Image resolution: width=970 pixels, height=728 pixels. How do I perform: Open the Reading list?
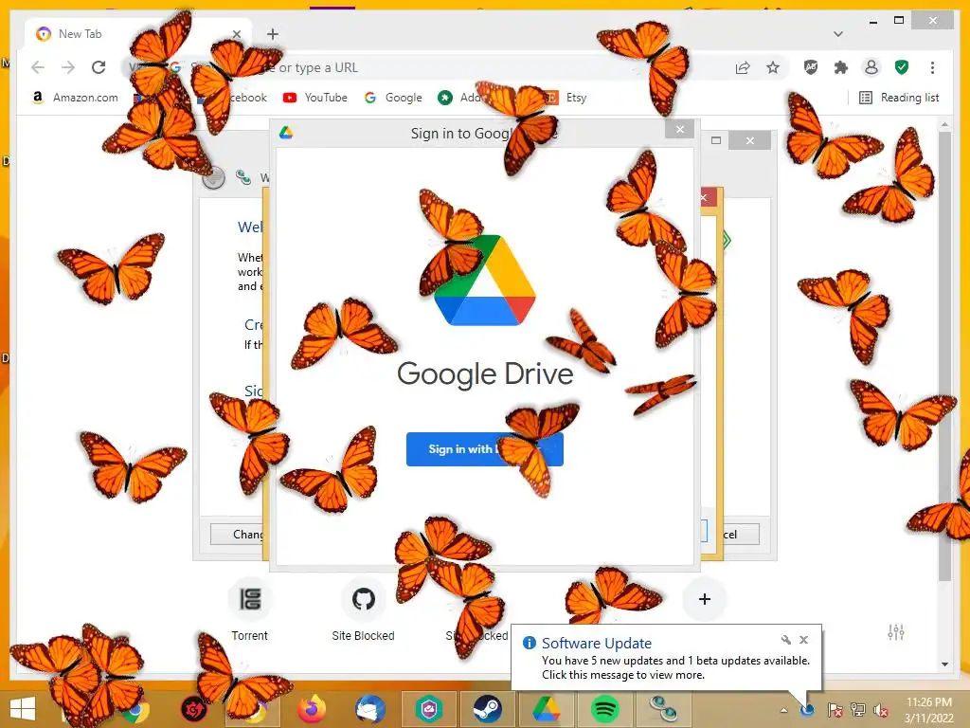tap(900, 98)
